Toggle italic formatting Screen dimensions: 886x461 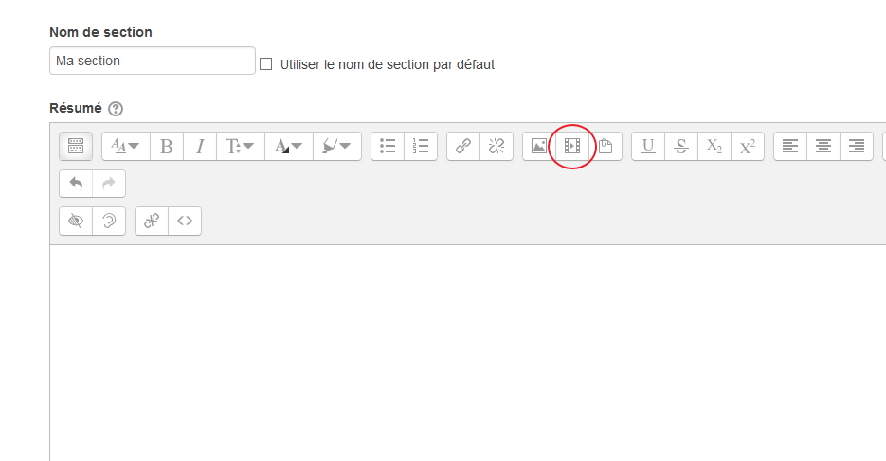199,146
